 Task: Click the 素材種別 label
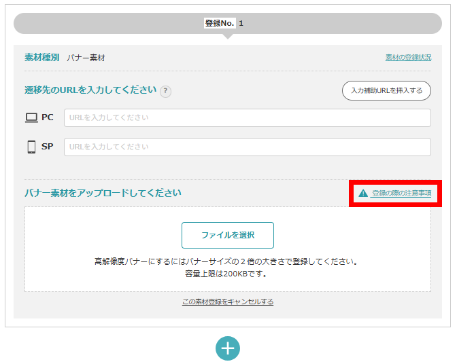[x=41, y=58]
